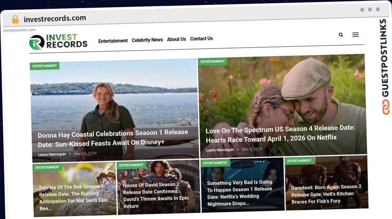Open Secrets Of The Bee Season 1 article
The image size is (392, 219).
pyautogui.click(x=73, y=197)
